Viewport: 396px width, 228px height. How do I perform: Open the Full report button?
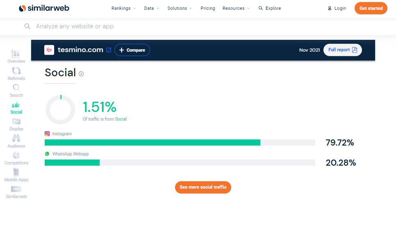(x=342, y=50)
